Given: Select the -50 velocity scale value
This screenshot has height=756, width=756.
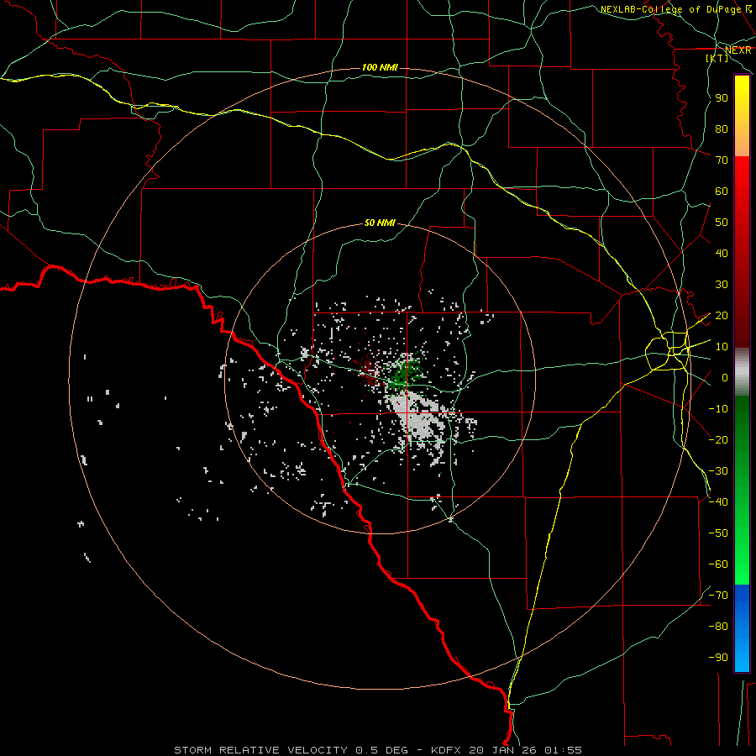Looking at the screenshot, I should [718, 533].
